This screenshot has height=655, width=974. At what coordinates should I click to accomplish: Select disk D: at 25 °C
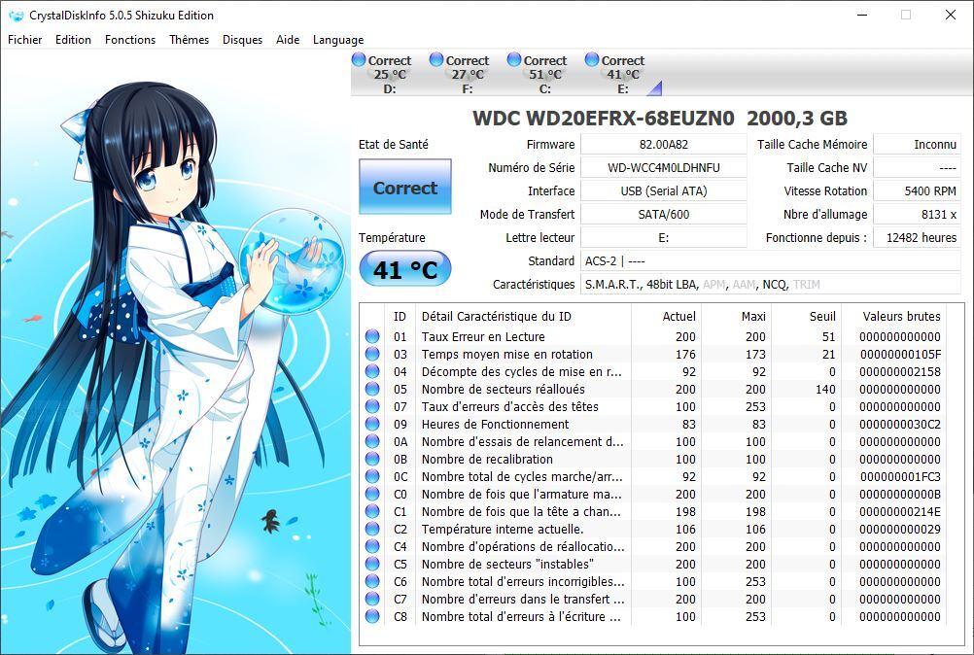pyautogui.click(x=383, y=74)
